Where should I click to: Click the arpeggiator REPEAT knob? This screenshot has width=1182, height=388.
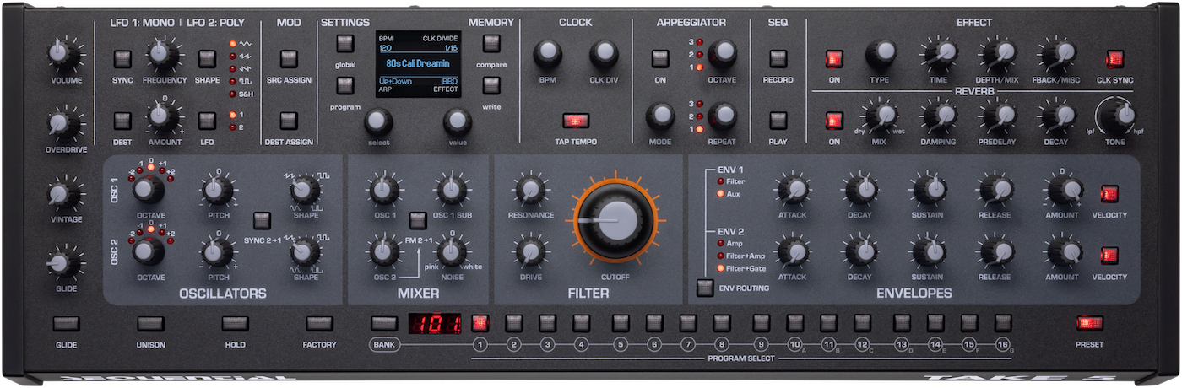point(722,116)
